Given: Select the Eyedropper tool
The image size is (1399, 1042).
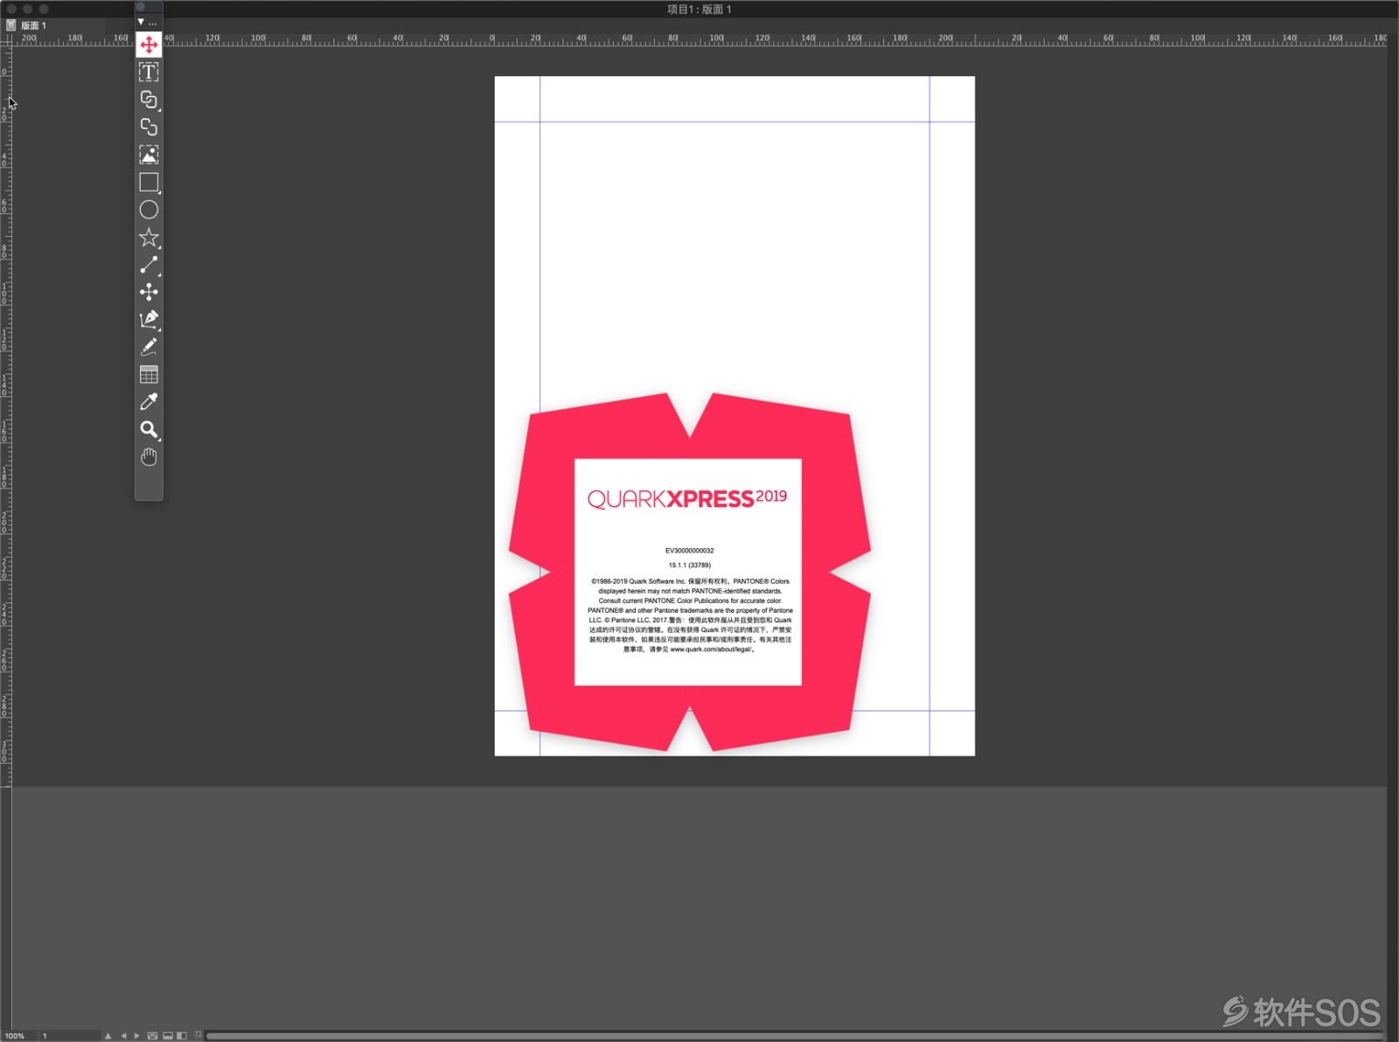Looking at the screenshot, I should point(149,402).
